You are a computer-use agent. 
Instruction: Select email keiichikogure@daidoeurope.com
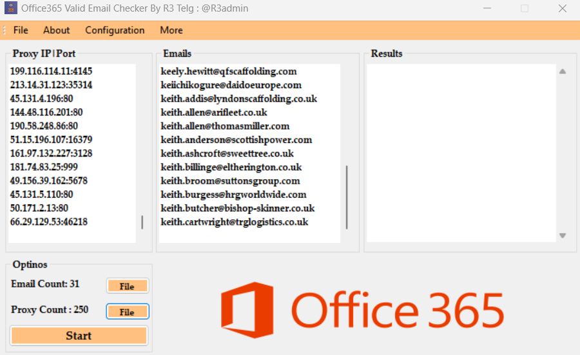tap(231, 84)
